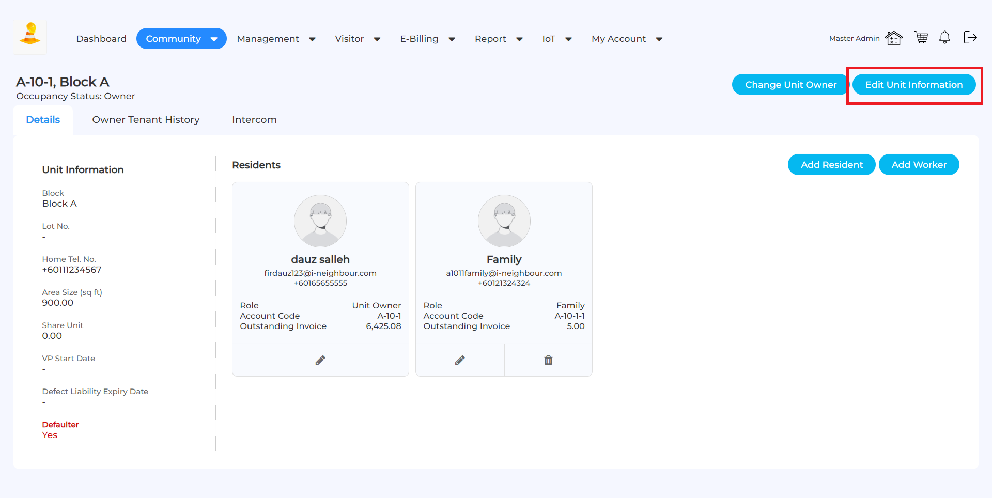The image size is (992, 498).
Task: Click the logout icon
Action: (970, 37)
